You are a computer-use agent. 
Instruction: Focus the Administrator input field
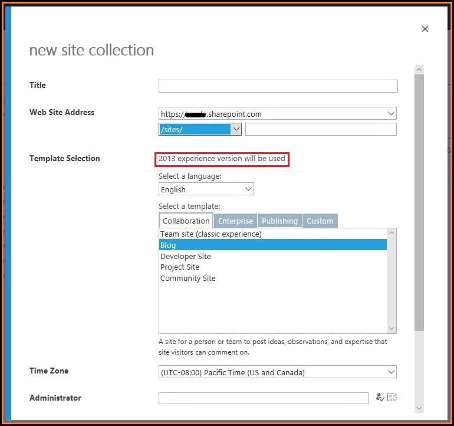click(x=263, y=398)
